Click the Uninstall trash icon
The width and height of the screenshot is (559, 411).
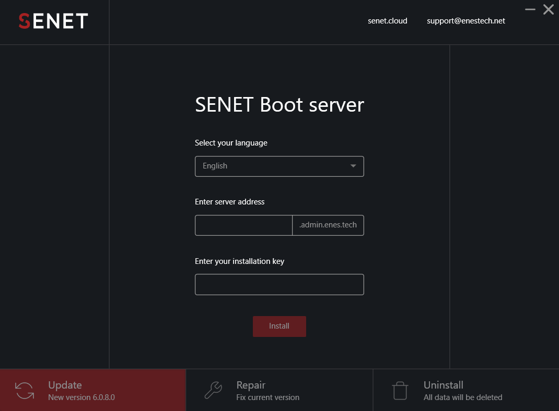tap(400, 390)
